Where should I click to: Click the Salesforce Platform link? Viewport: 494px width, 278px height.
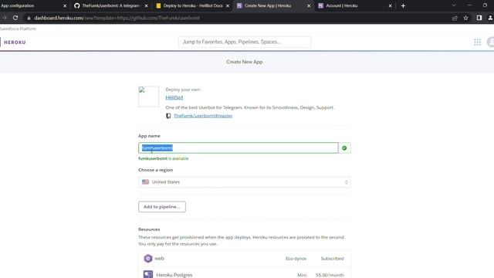pos(18,29)
